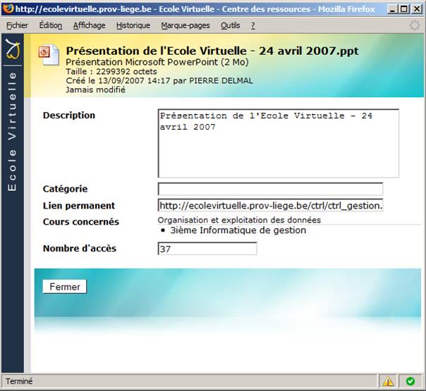
Task: Open the Affichage menu
Action: (x=89, y=25)
